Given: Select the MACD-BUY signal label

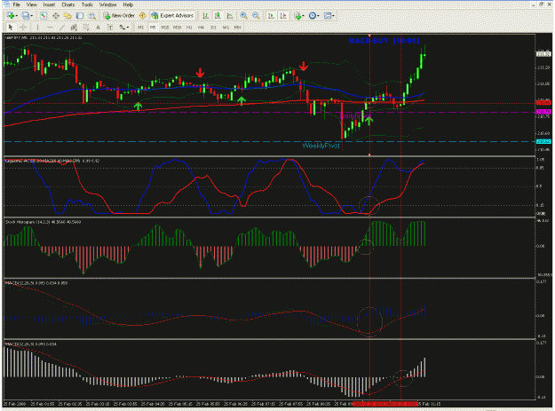Looking at the screenshot, I should 384,41.
